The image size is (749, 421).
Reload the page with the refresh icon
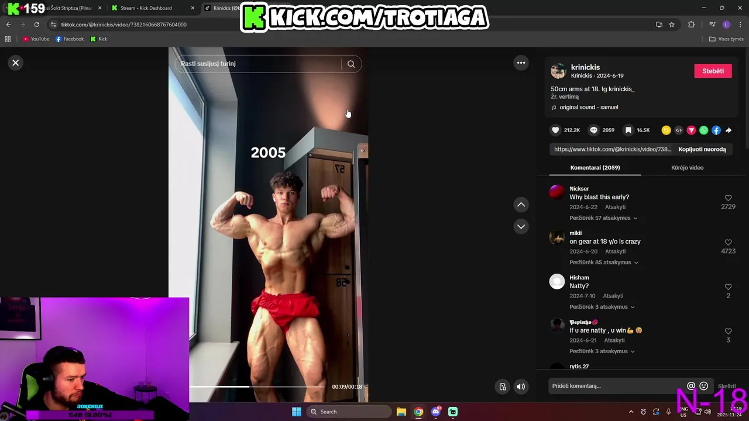(x=36, y=25)
